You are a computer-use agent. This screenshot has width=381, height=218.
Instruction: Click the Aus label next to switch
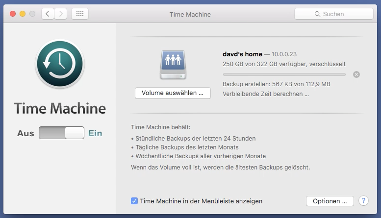coord(25,133)
